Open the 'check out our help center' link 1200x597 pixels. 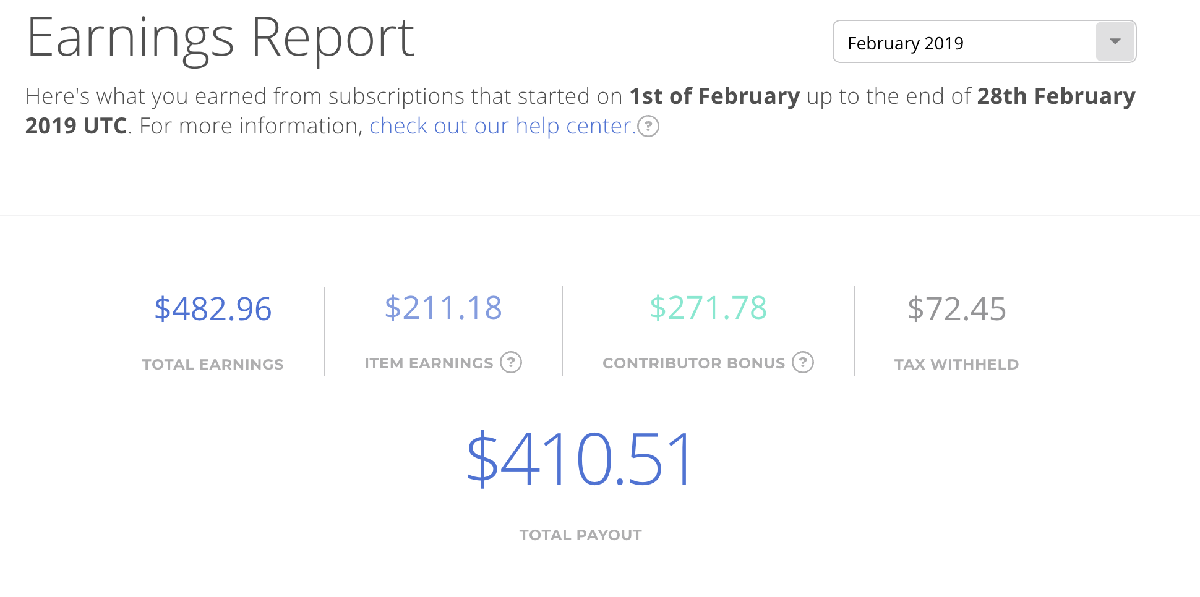(x=503, y=126)
